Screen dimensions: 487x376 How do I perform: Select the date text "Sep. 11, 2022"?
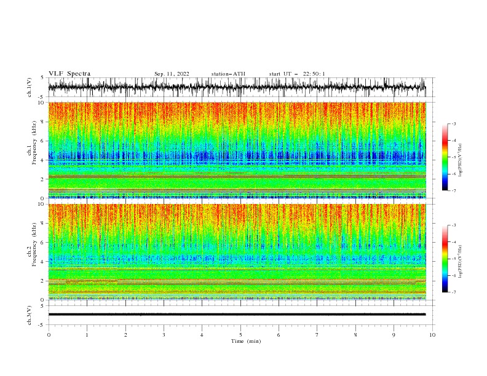172,74
